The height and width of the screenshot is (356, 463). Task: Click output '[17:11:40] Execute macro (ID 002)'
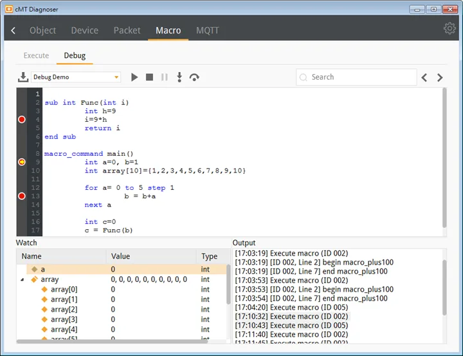[291, 334]
